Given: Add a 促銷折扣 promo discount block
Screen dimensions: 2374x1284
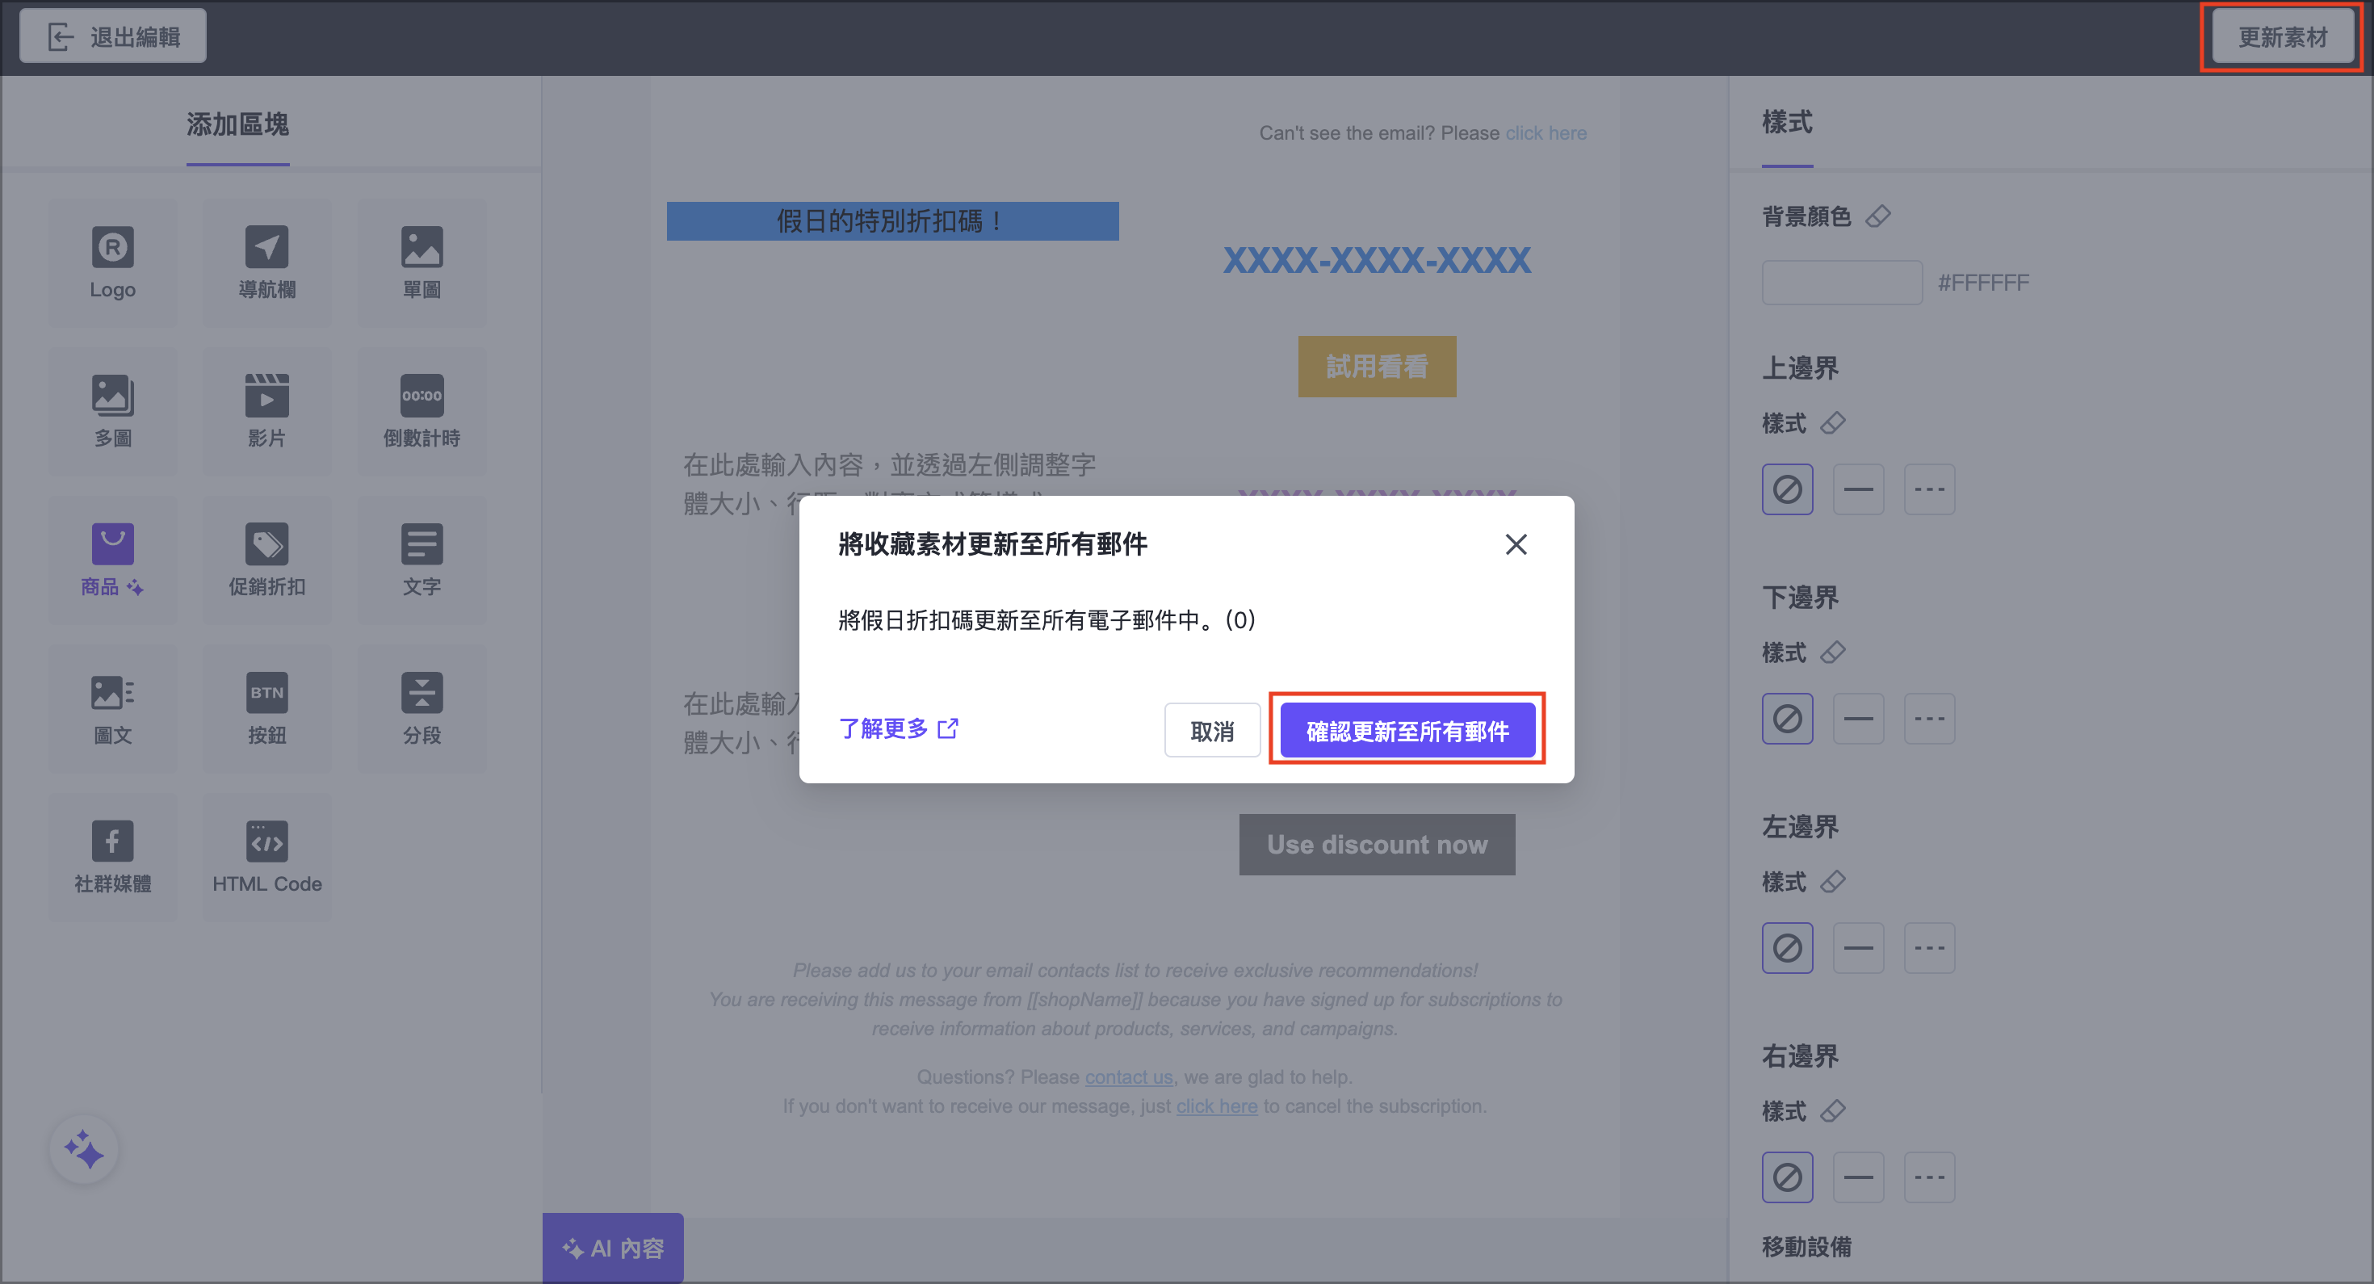Looking at the screenshot, I should click(x=266, y=559).
